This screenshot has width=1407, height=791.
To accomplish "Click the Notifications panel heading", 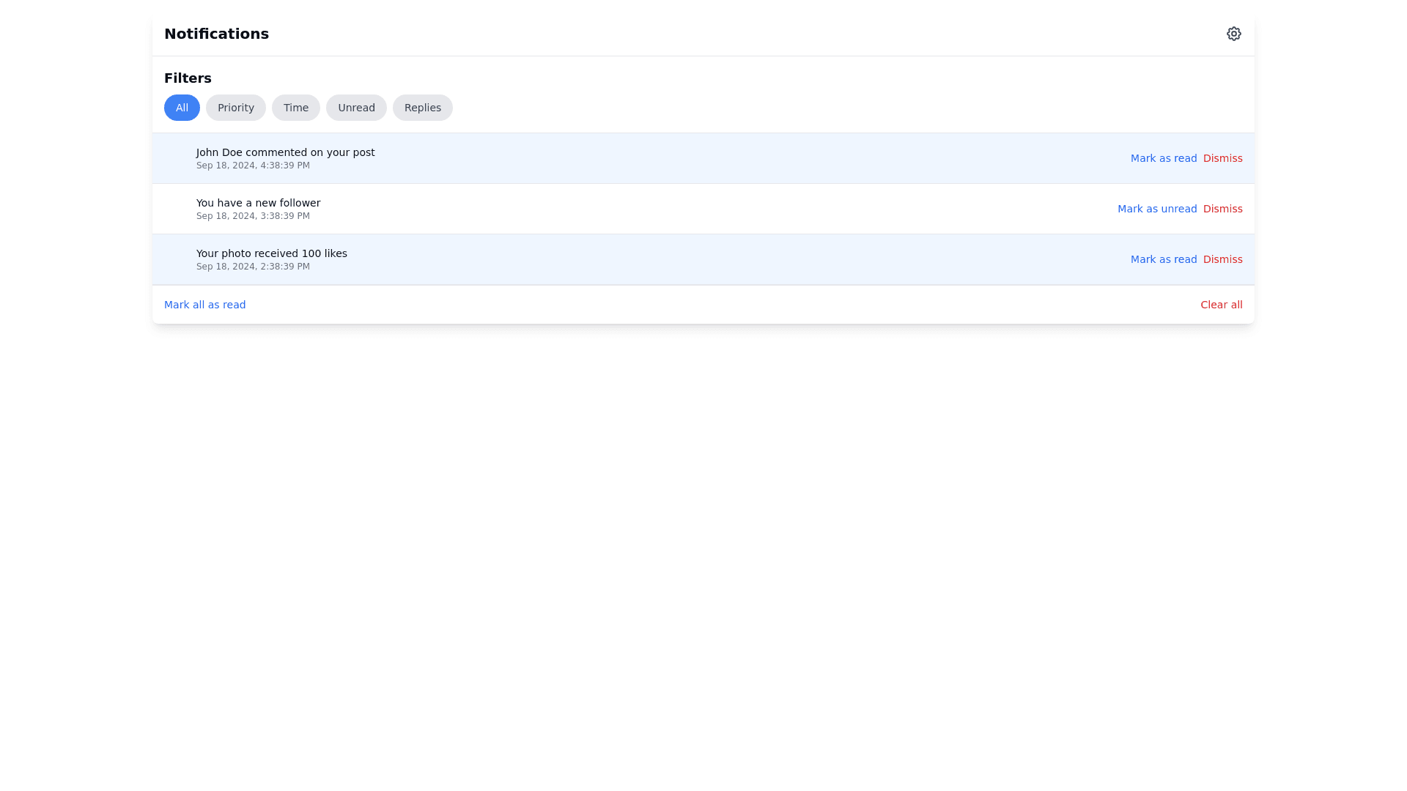I will (216, 34).
